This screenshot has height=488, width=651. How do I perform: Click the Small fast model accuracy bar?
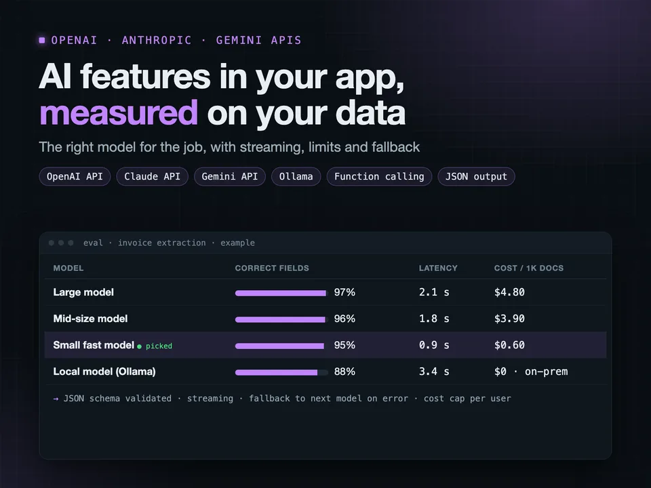pyautogui.click(x=281, y=346)
